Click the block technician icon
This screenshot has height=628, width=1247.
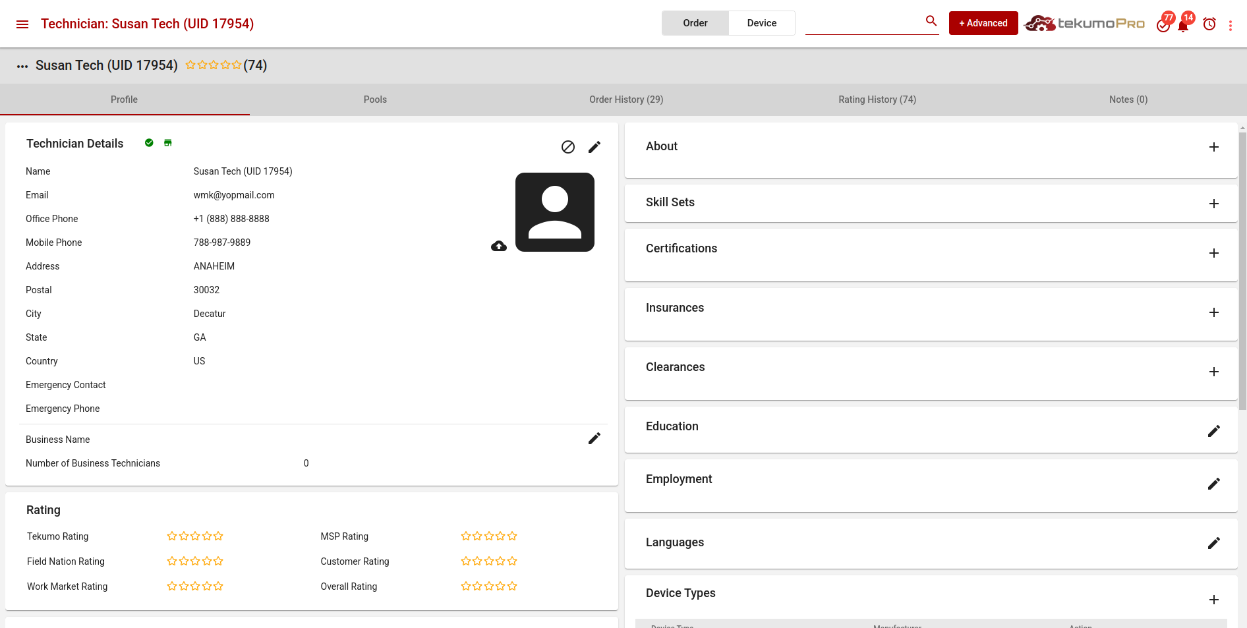pyautogui.click(x=567, y=147)
